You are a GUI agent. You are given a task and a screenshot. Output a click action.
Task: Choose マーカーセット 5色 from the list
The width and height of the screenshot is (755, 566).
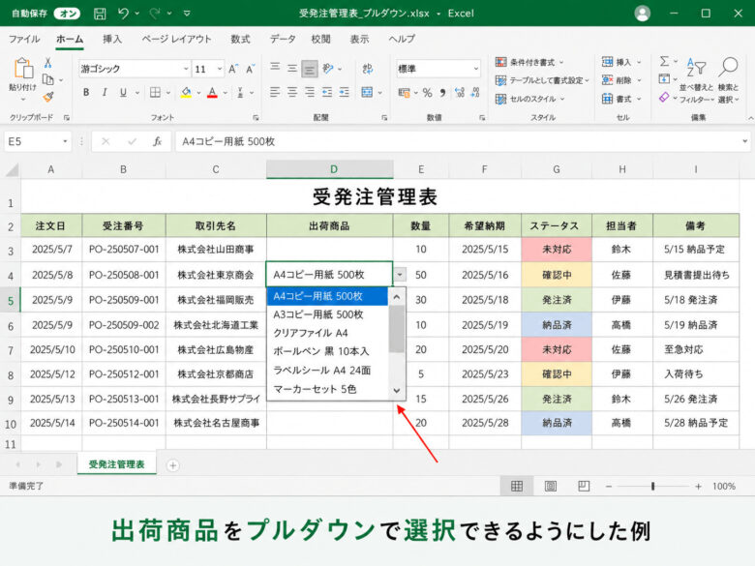click(327, 389)
